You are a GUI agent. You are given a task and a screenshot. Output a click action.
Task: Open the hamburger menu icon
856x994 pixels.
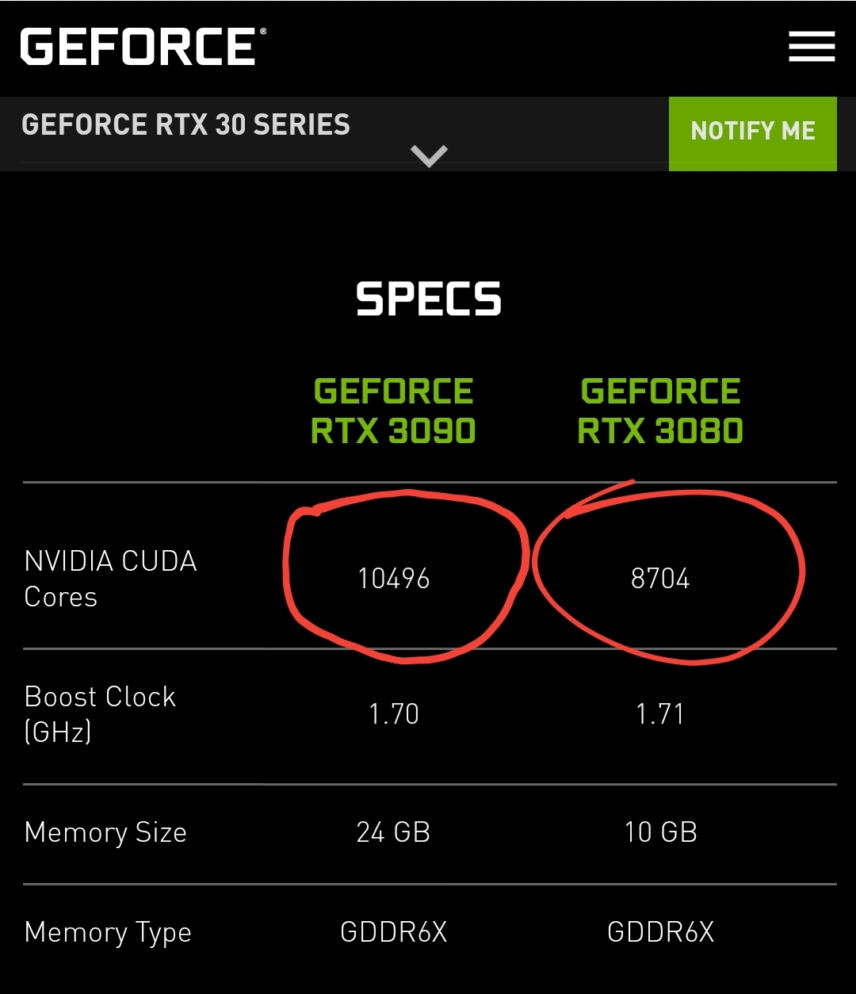pyautogui.click(x=812, y=47)
